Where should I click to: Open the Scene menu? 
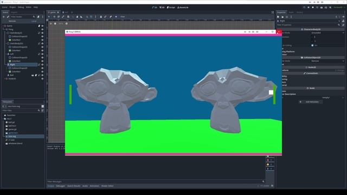coord(5,7)
